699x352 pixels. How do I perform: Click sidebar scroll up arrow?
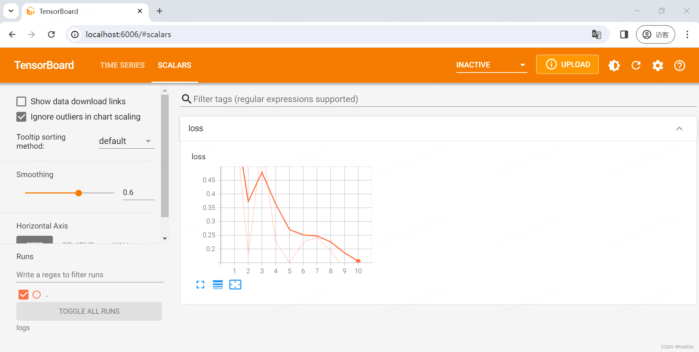point(165,90)
